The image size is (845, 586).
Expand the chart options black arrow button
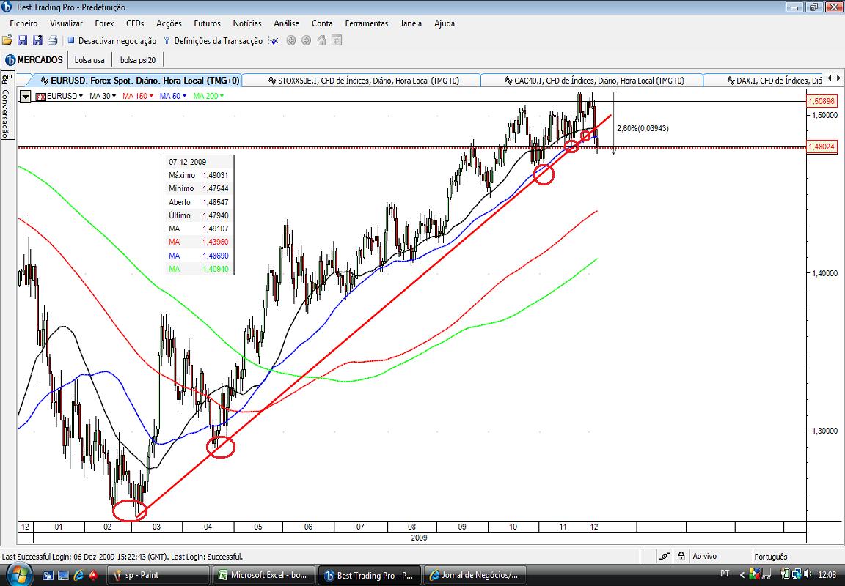pos(26,96)
